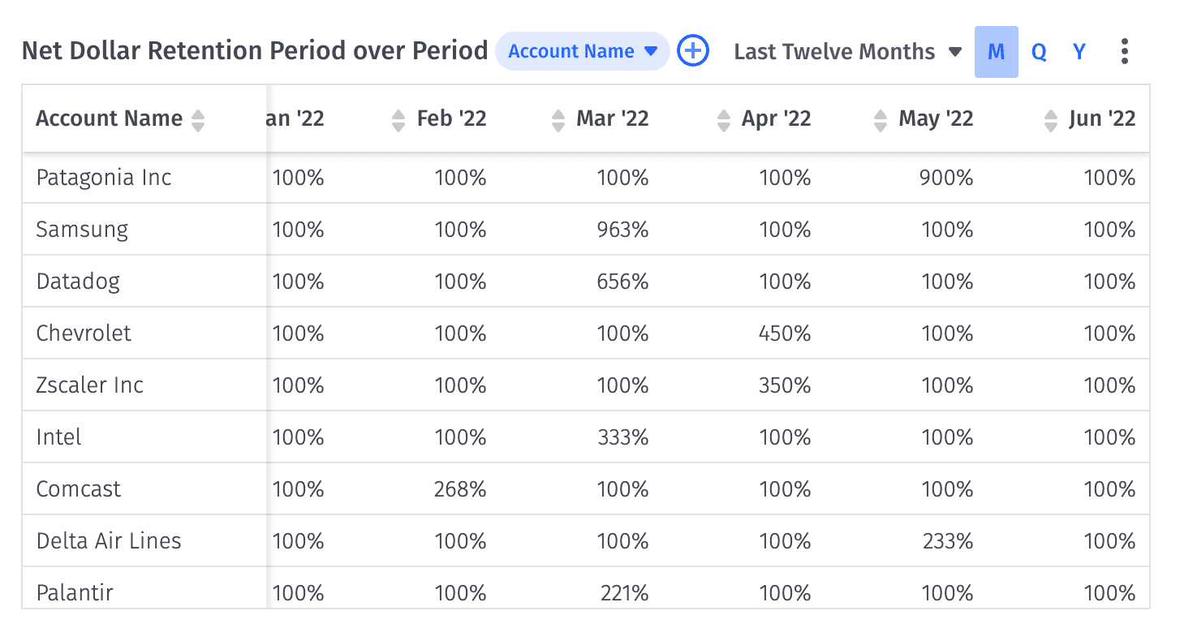
Task: Add a new breakdown using the plus icon
Action: (693, 50)
